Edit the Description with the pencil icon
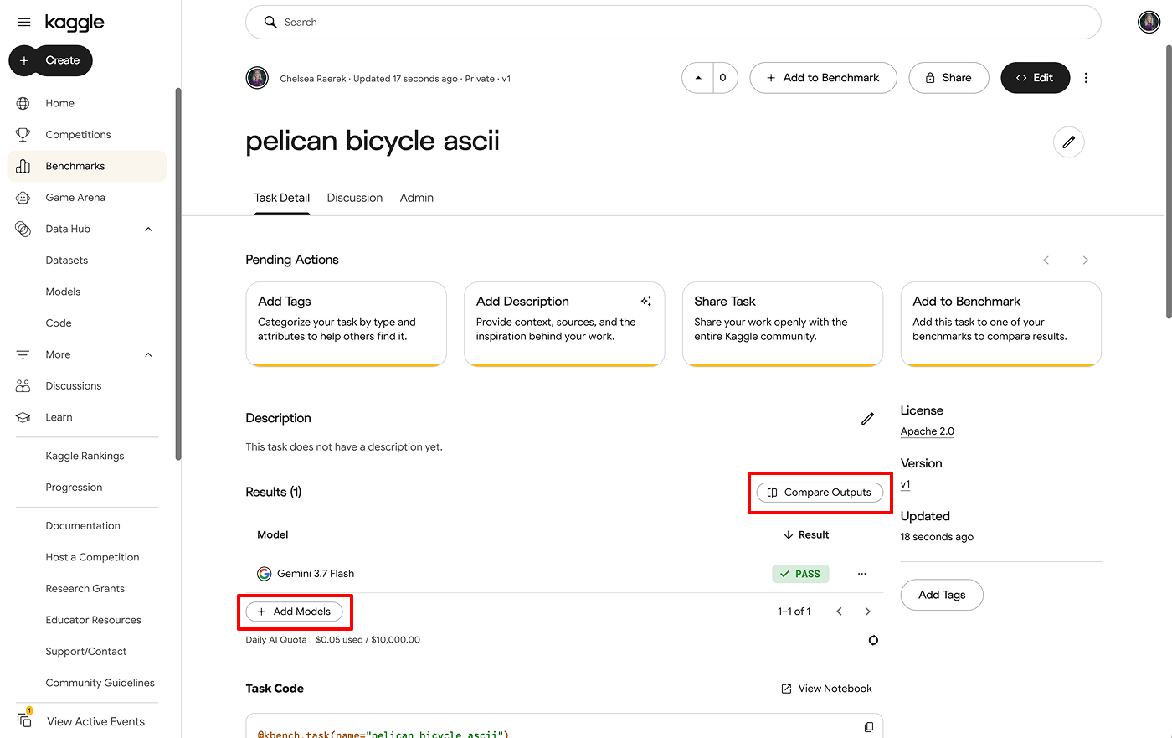 867,419
